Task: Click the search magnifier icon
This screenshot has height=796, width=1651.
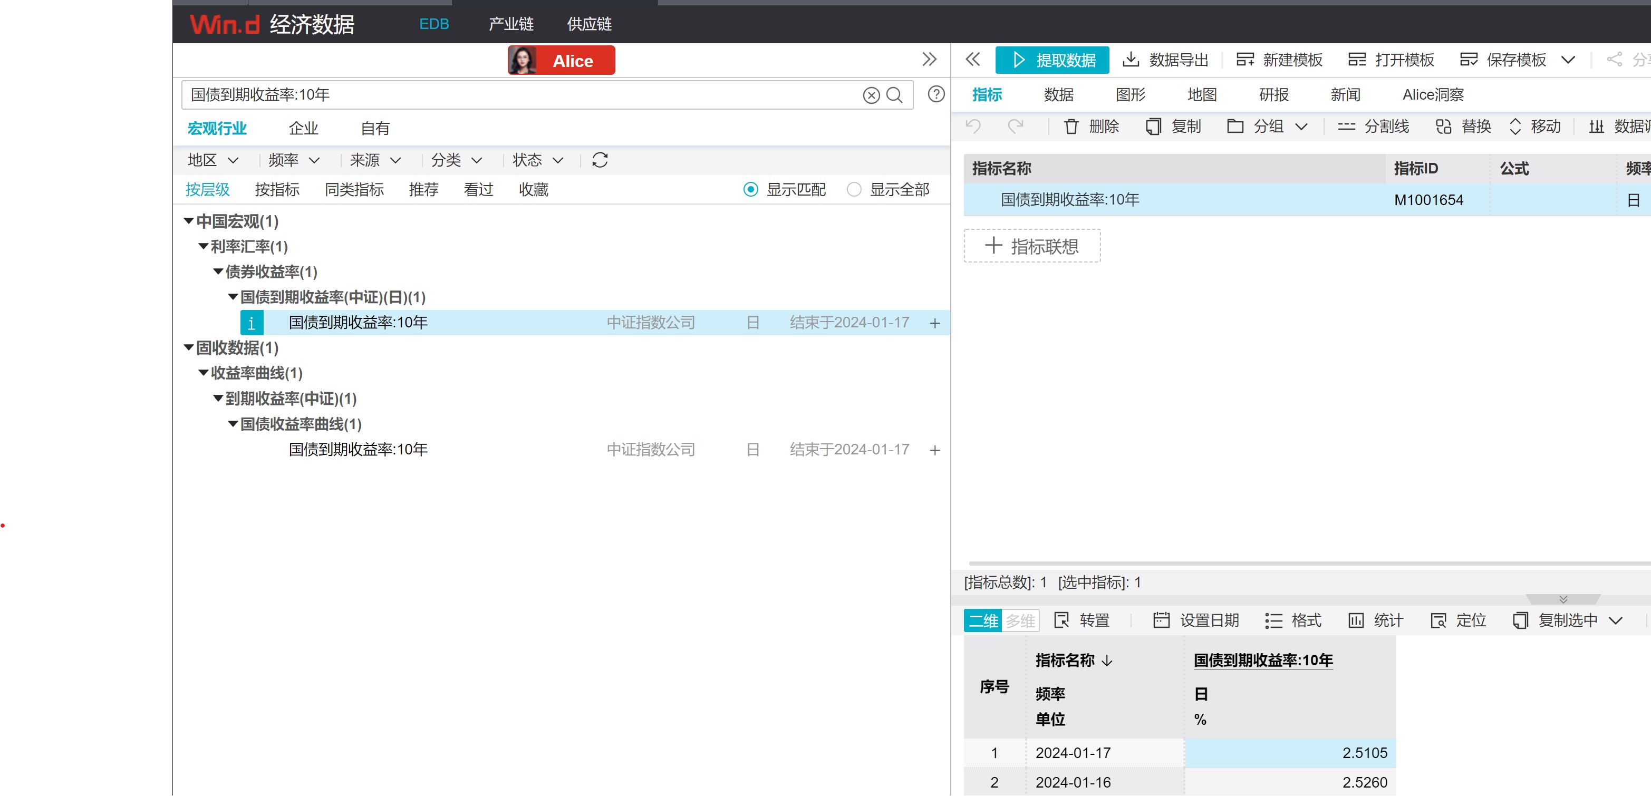Action: (895, 95)
